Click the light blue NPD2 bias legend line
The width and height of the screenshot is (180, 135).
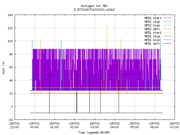[167, 25]
